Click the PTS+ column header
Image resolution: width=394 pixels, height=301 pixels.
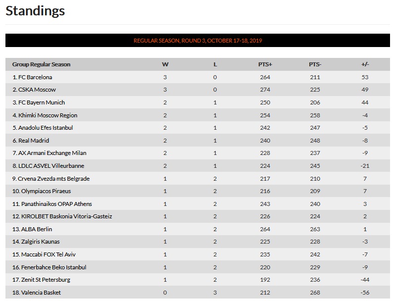[265, 64]
